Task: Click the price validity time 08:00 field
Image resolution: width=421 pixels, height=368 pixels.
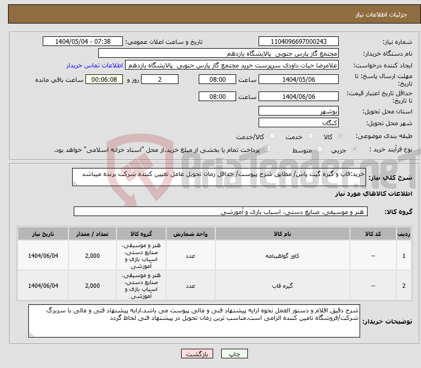Action: click(x=217, y=96)
